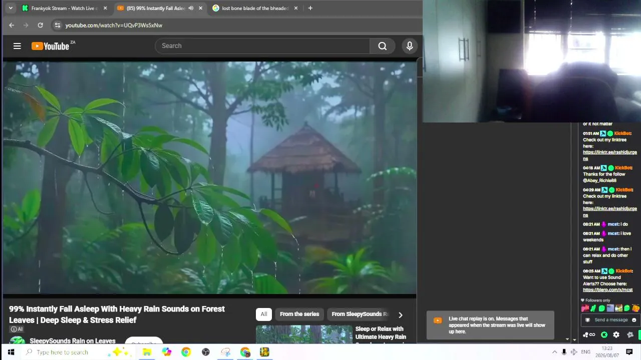Viewport: 641px width, 360px height.
Task: Open File Explorer from the taskbar
Action: point(147,352)
